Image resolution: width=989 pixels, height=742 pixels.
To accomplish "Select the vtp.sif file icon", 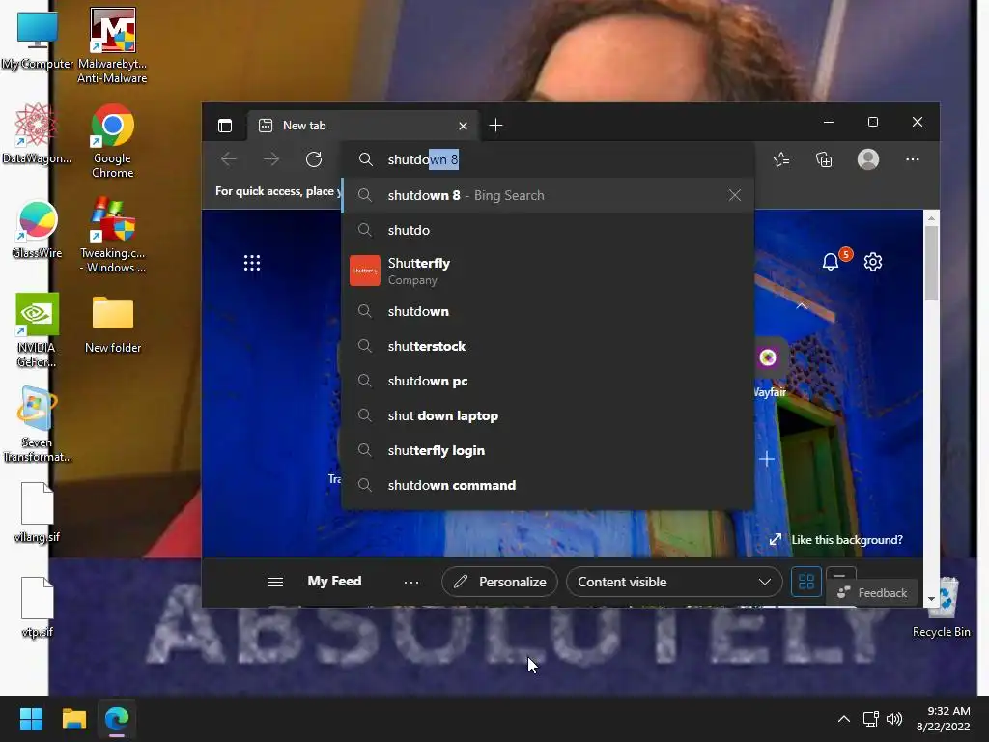I will [x=38, y=608].
